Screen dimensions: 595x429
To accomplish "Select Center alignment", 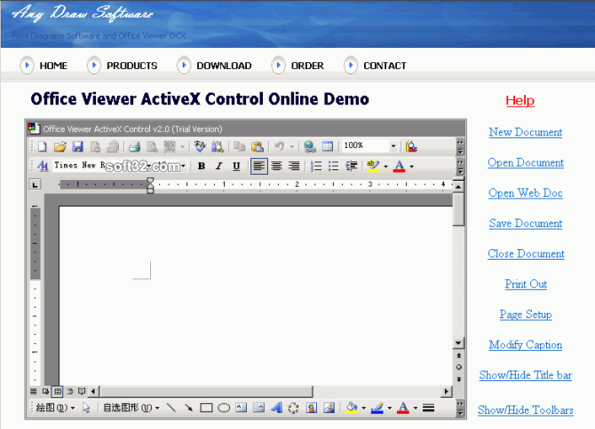I will tap(276, 166).
